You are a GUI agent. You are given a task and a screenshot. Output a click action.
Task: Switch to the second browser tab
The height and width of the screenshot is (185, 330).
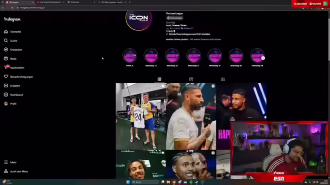pos(51,2)
